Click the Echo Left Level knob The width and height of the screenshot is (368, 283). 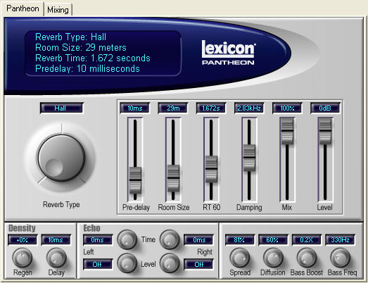pyautogui.click(x=127, y=263)
